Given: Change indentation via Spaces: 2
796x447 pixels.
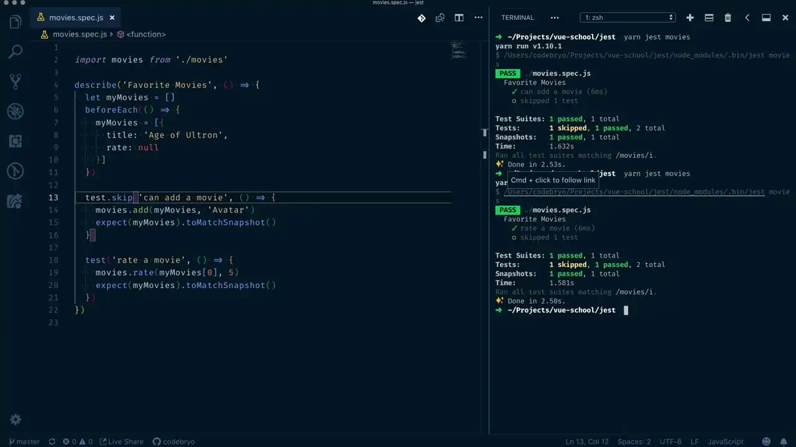Looking at the screenshot, I should (x=634, y=441).
